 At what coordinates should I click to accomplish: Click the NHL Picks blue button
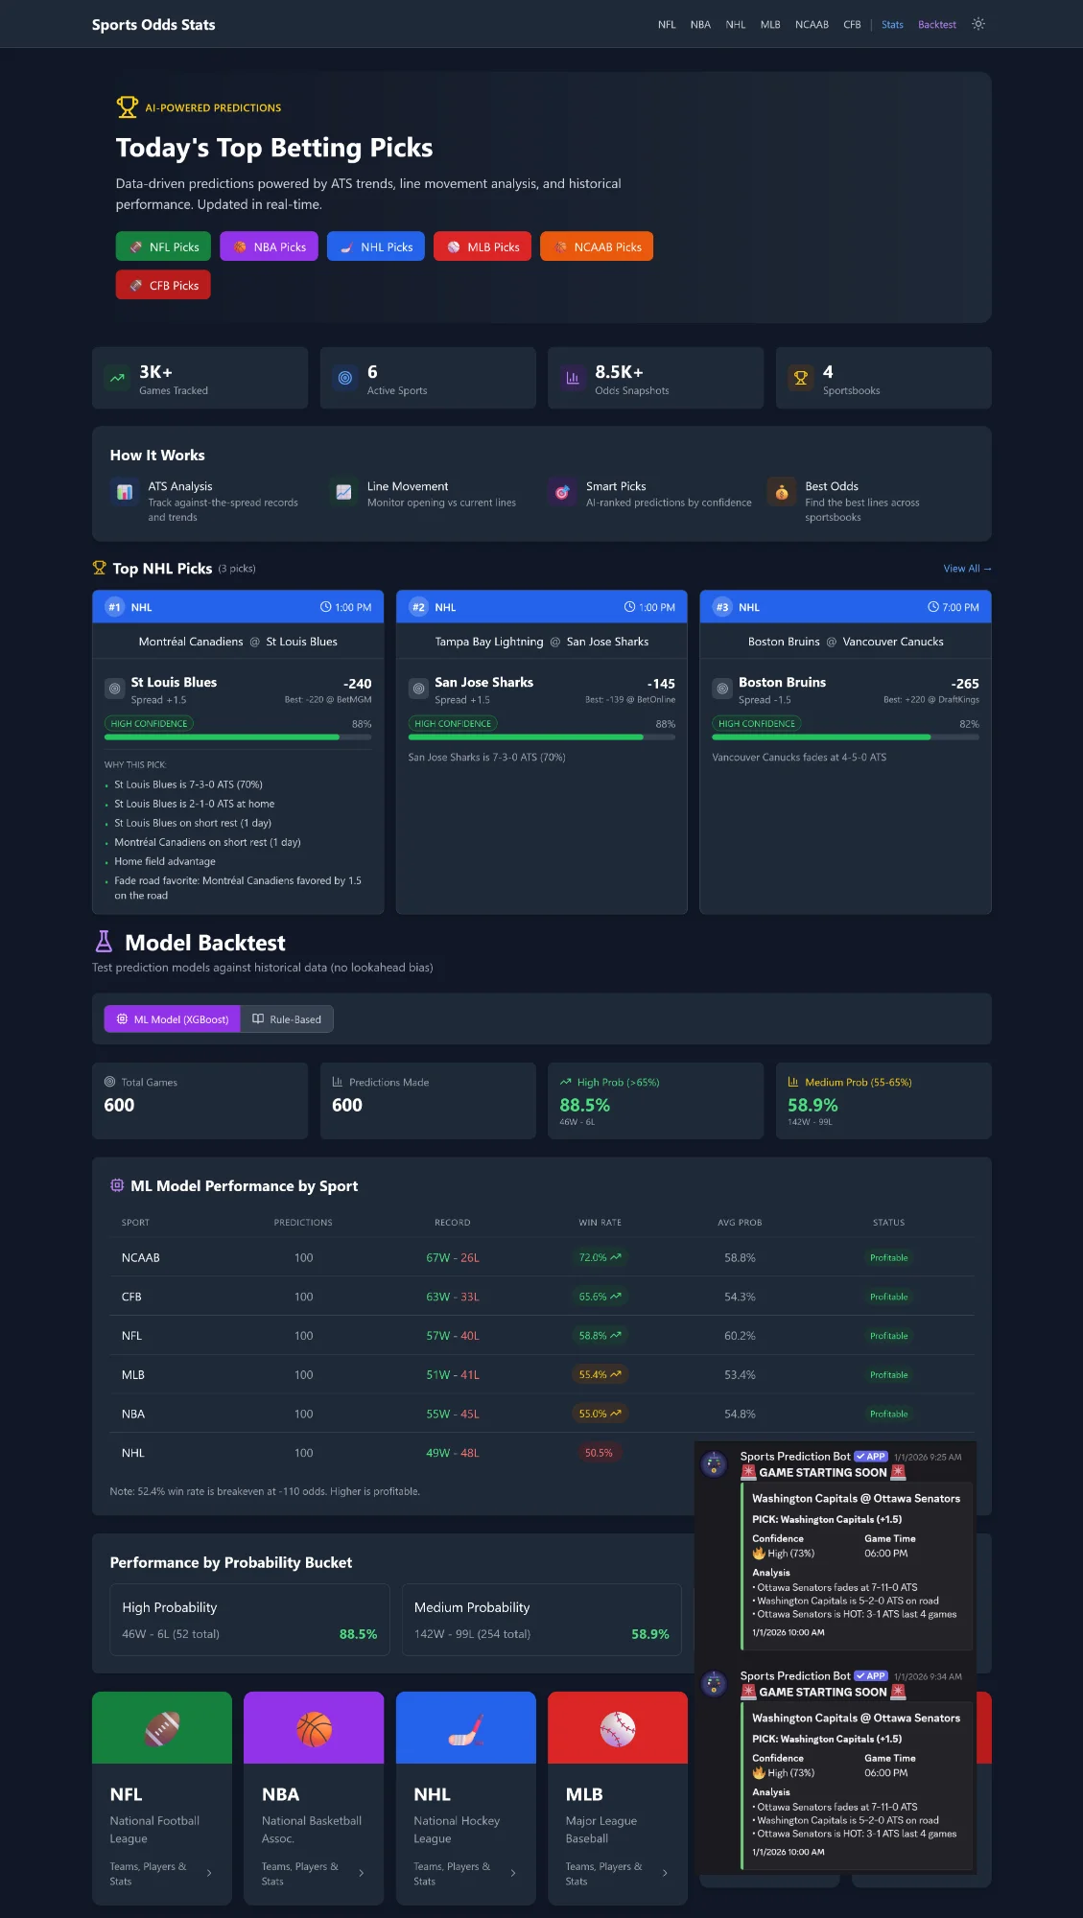pos(375,246)
